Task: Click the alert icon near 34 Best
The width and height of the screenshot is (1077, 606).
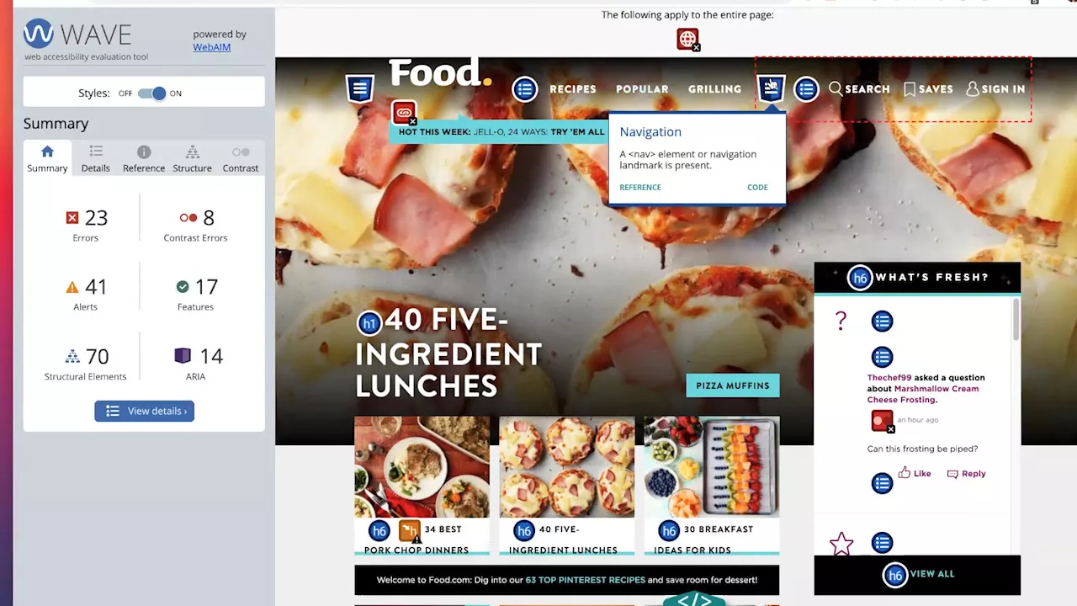Action: pyautogui.click(x=409, y=530)
